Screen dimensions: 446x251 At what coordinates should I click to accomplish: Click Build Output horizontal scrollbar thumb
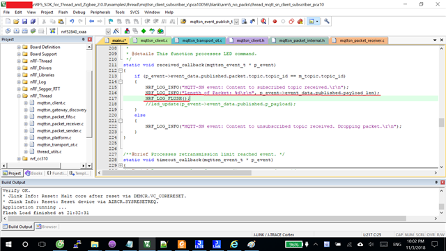[x=207, y=218]
